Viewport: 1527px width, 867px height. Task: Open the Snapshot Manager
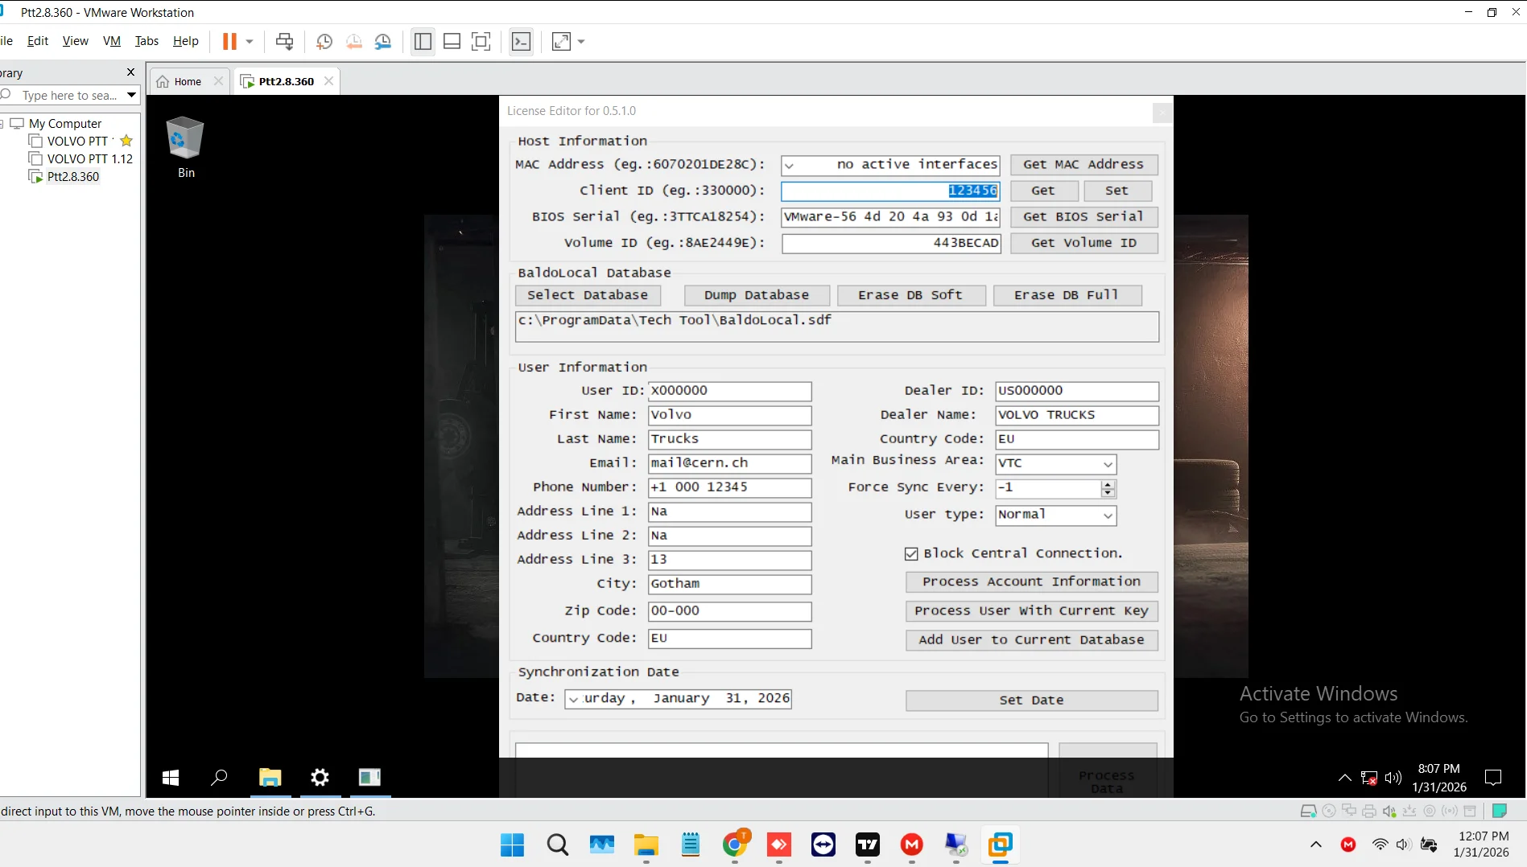click(x=383, y=41)
